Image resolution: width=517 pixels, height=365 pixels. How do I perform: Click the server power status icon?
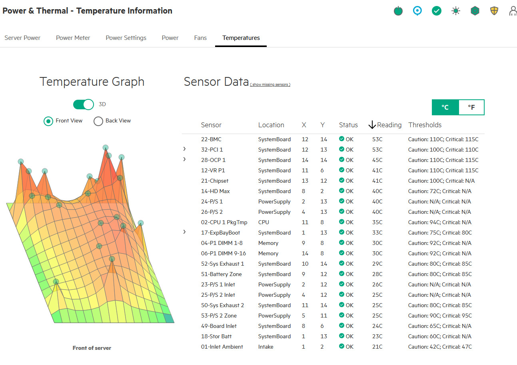398,11
